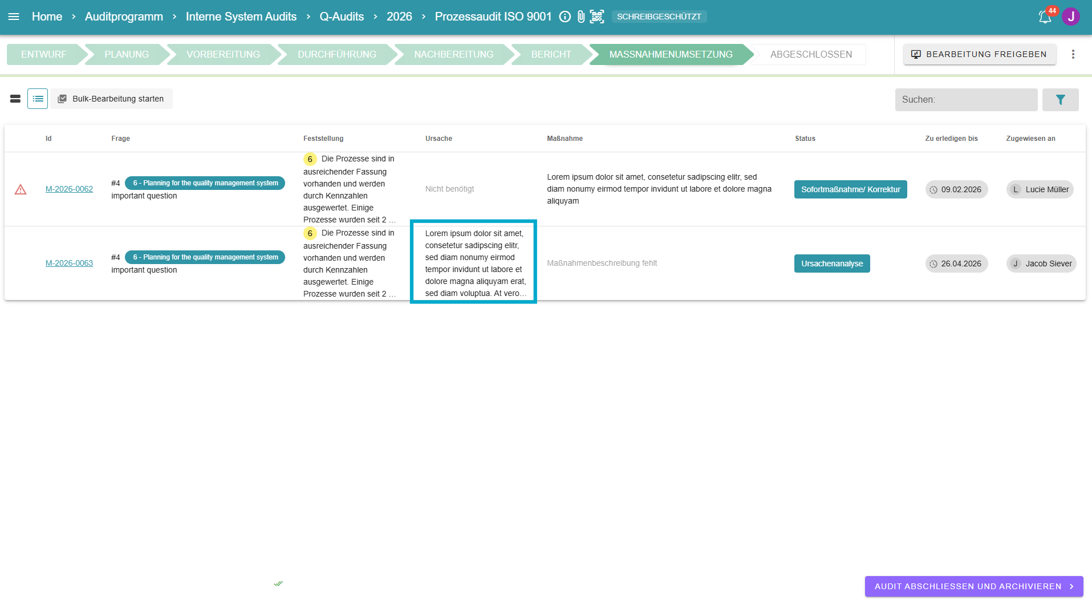Image resolution: width=1092 pixels, height=600 pixels.
Task: Switch to card view layout
Action: (x=15, y=99)
